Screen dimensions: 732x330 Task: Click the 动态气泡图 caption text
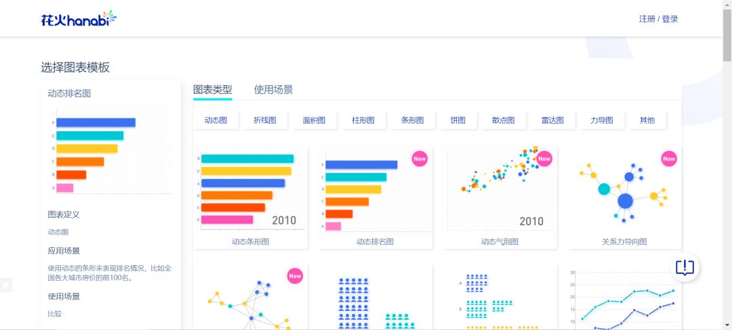coord(500,242)
